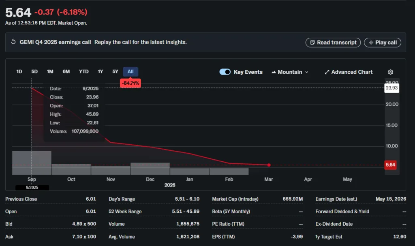Click the red endpoint marker on the price line
This screenshot has width=415, height=246.
269,165
